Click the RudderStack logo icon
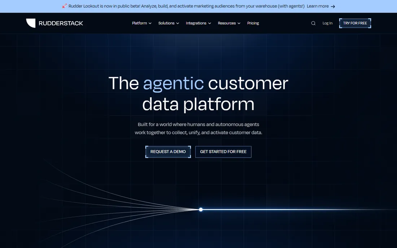 [x=31, y=23]
